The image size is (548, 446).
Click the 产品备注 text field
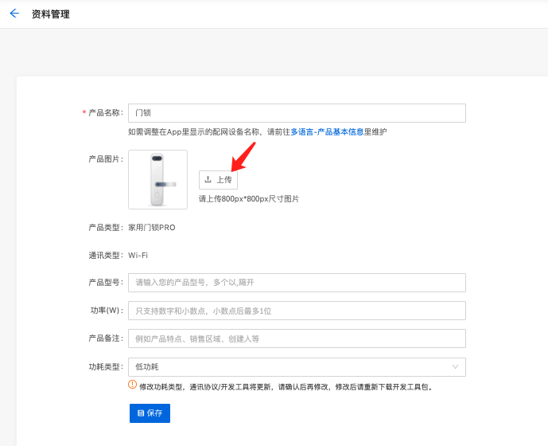297,338
